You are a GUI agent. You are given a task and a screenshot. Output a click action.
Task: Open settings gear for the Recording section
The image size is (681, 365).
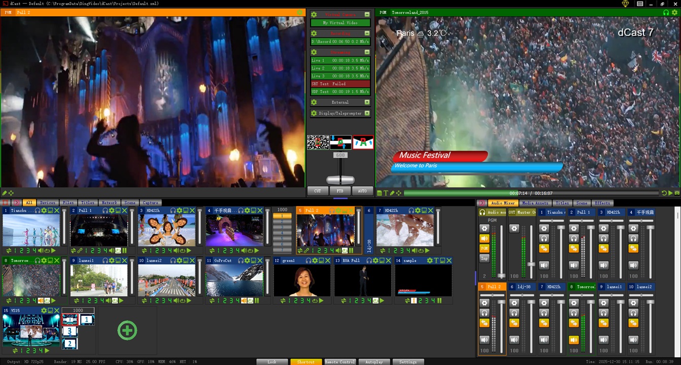[x=314, y=33]
